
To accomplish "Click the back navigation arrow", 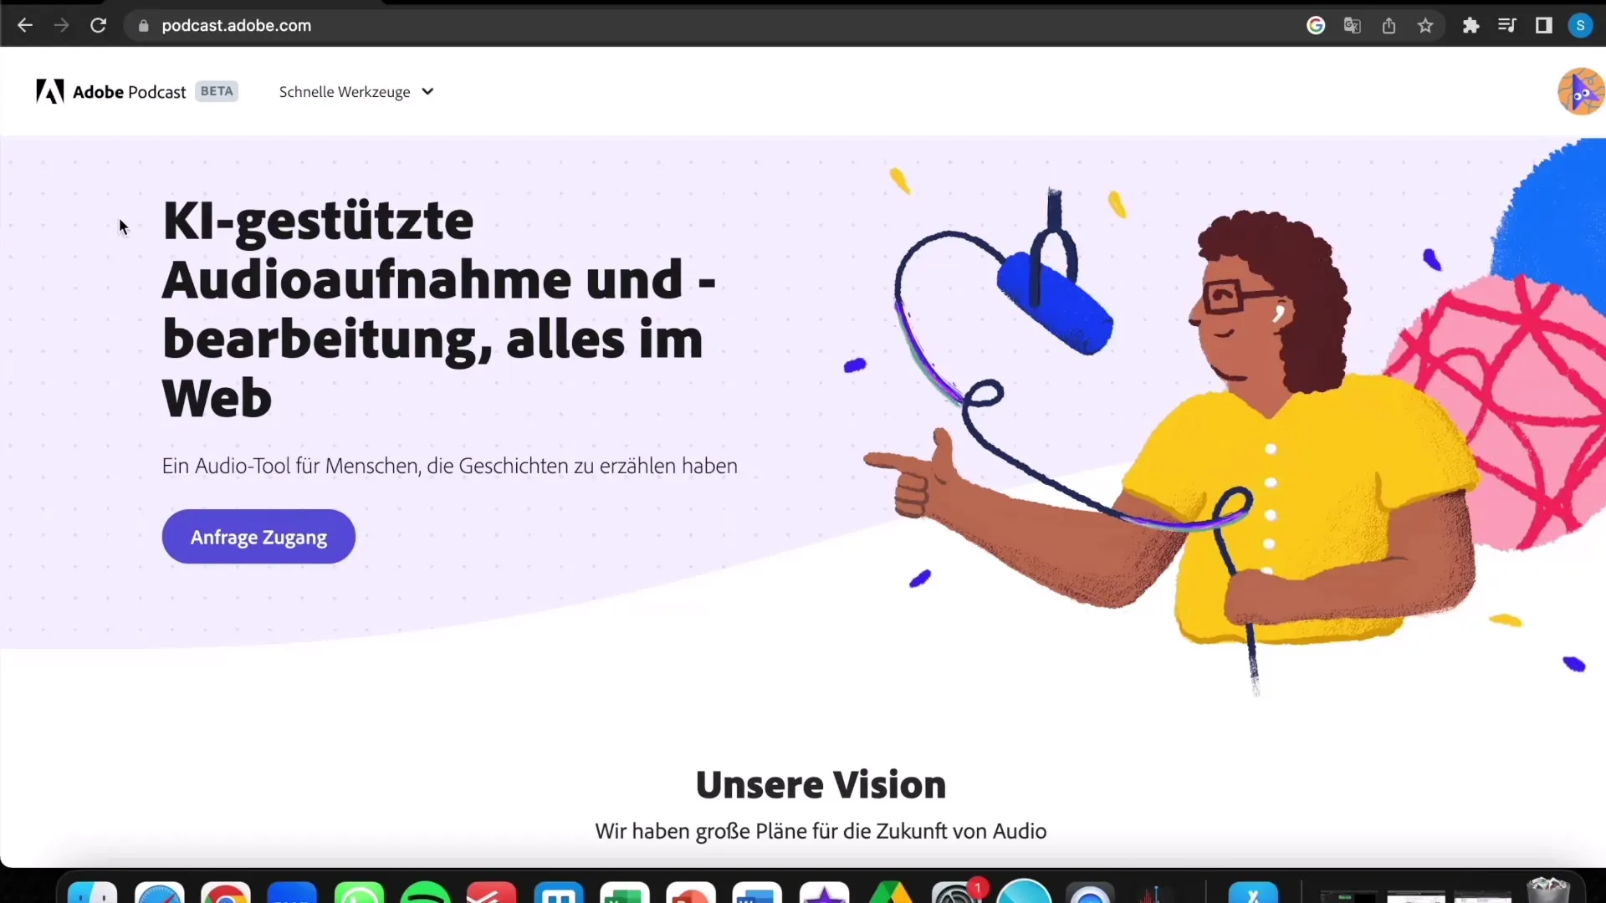I will (x=25, y=25).
